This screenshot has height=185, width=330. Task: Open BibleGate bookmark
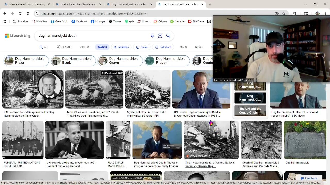point(39,21)
